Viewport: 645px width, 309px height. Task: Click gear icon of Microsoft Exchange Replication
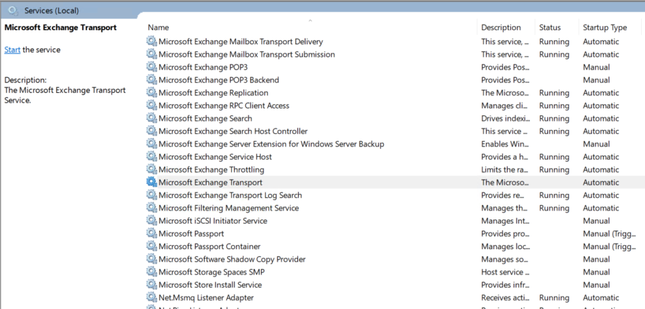[x=151, y=92]
